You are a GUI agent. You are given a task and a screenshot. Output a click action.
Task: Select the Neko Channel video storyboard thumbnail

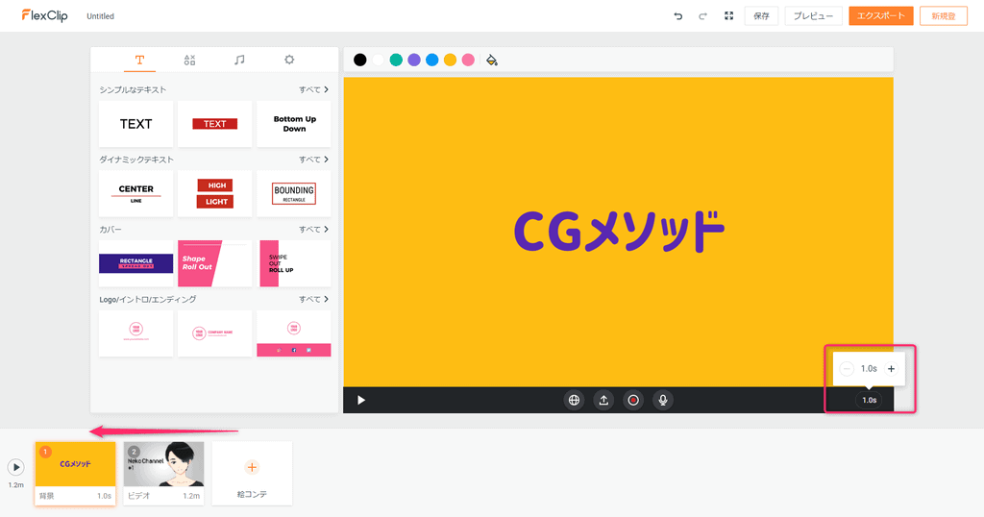click(x=163, y=465)
